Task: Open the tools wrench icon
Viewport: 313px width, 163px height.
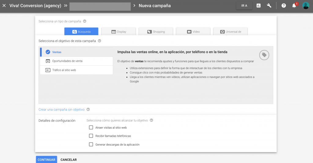Action: coord(269,5)
